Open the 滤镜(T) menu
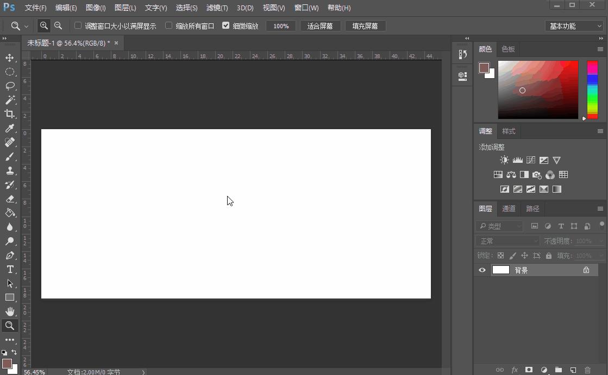 (217, 8)
